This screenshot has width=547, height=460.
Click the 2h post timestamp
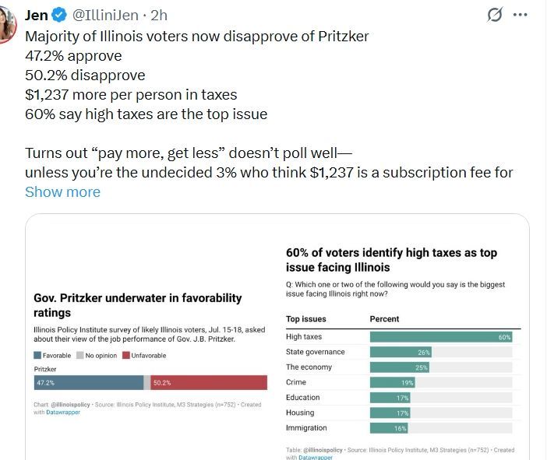pyautogui.click(x=159, y=15)
